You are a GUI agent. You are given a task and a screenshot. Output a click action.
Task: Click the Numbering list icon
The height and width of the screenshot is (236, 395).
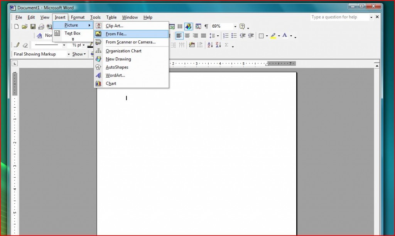[x=226, y=36]
